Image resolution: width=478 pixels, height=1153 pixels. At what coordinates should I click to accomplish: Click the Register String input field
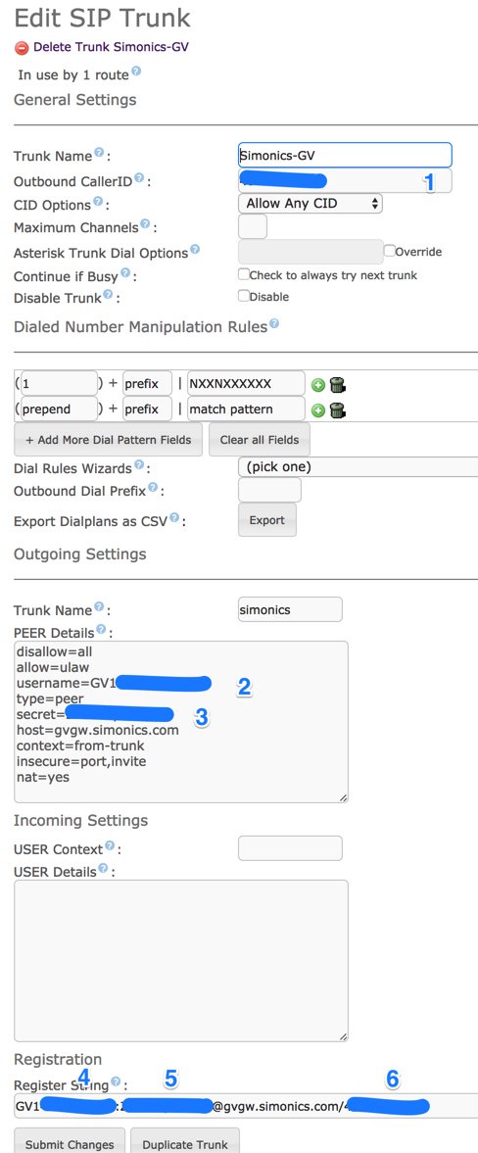pos(246,1106)
